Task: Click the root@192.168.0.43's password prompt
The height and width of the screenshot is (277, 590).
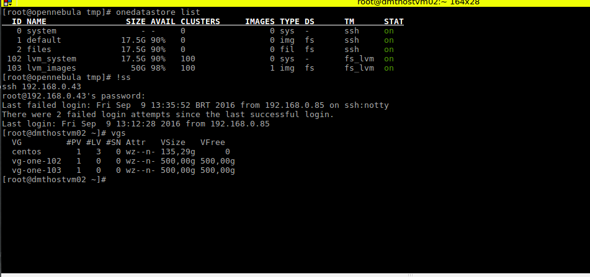Action: (x=73, y=96)
